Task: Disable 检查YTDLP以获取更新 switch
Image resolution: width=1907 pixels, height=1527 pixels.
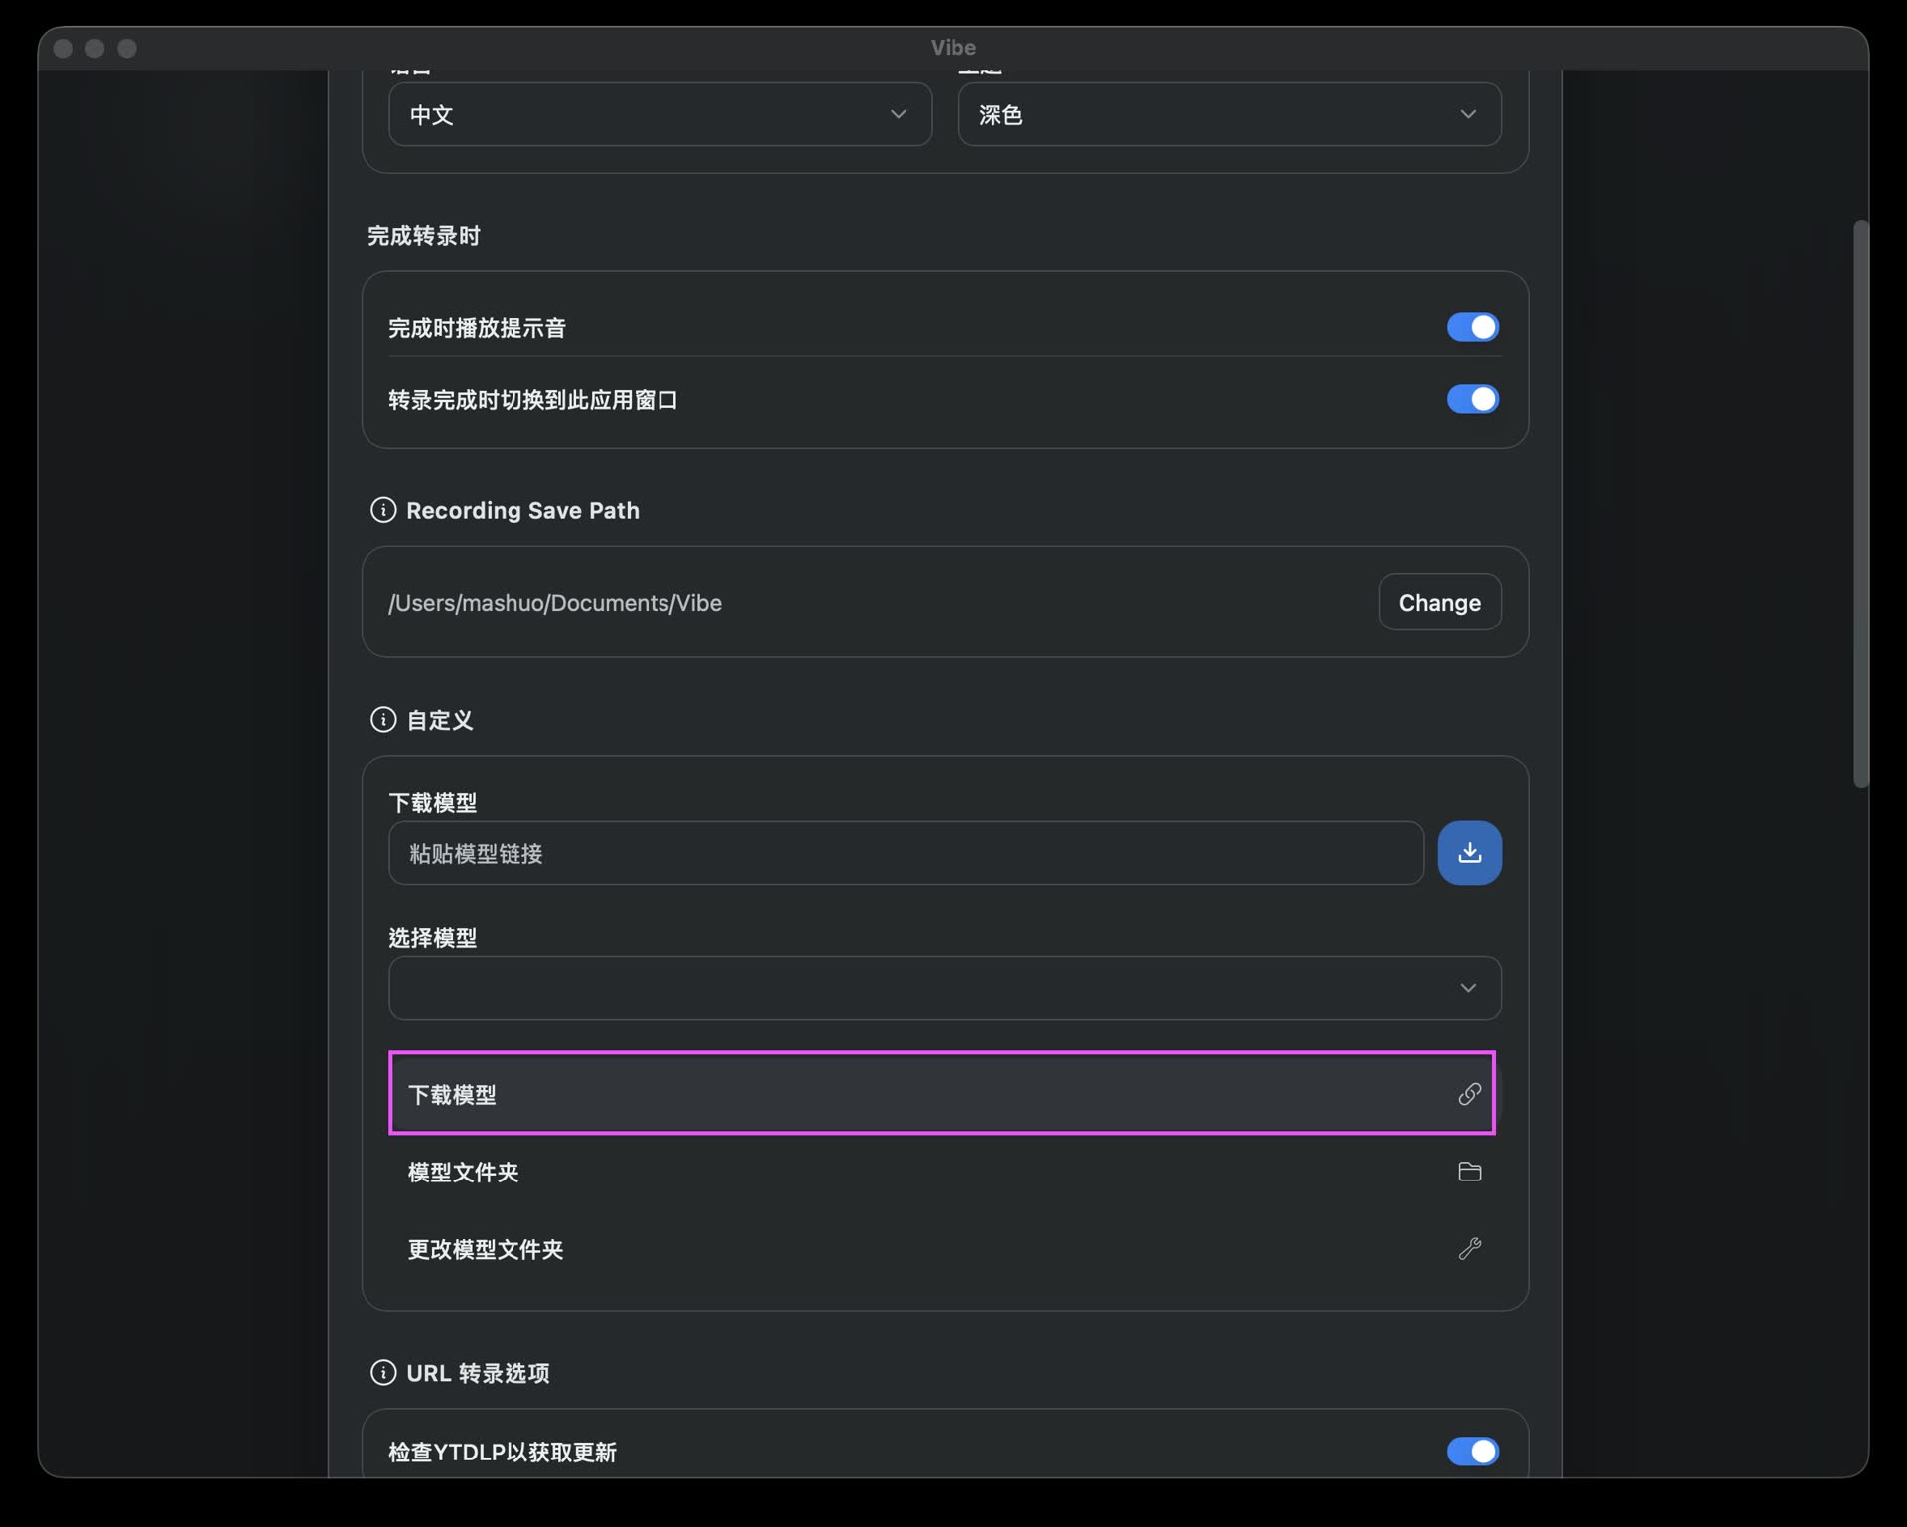Action: (1472, 1452)
